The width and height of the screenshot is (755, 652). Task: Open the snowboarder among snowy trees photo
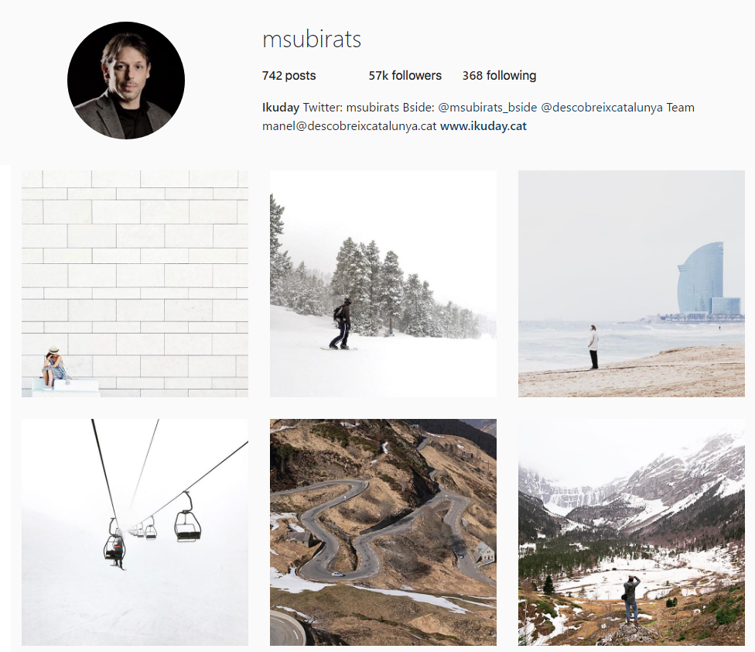coord(383,284)
